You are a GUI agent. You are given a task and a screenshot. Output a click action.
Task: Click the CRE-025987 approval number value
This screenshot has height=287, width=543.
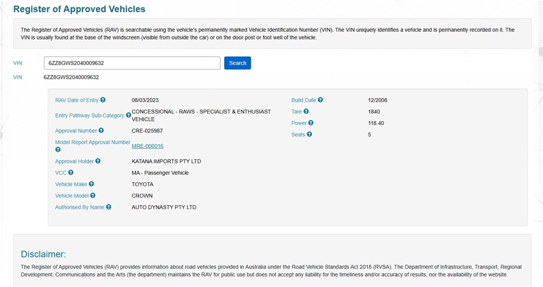tap(147, 131)
